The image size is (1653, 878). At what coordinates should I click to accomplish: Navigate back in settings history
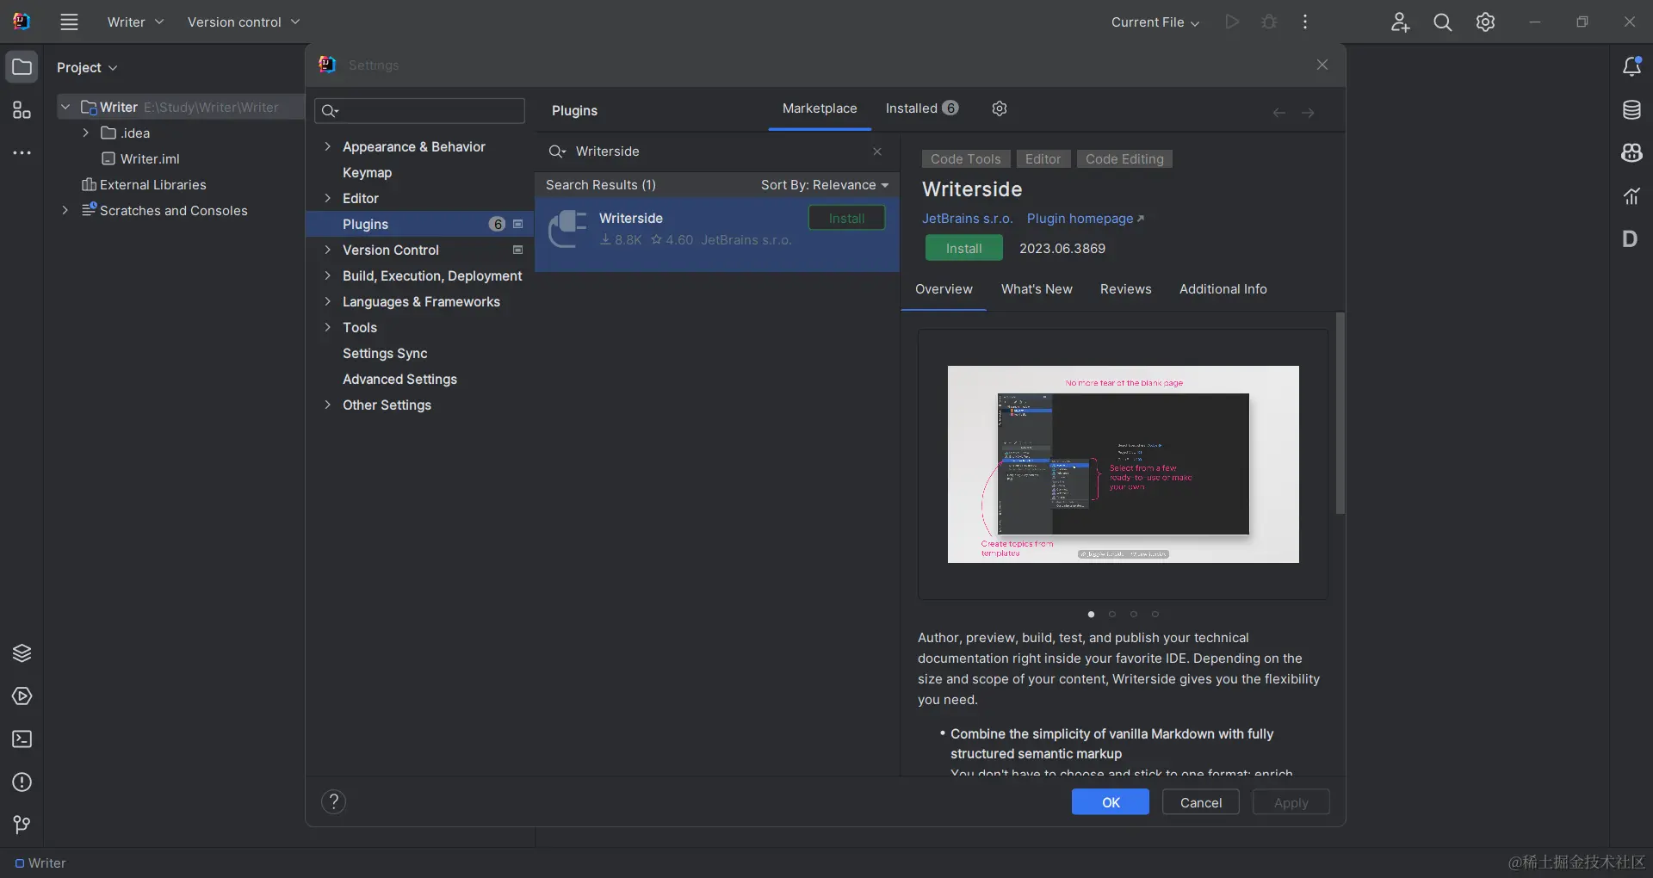pos(1279,113)
